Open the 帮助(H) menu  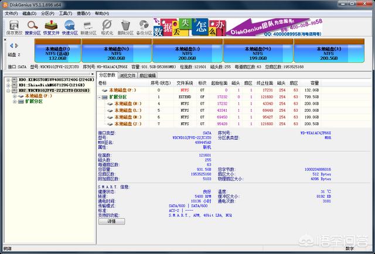tap(102, 13)
